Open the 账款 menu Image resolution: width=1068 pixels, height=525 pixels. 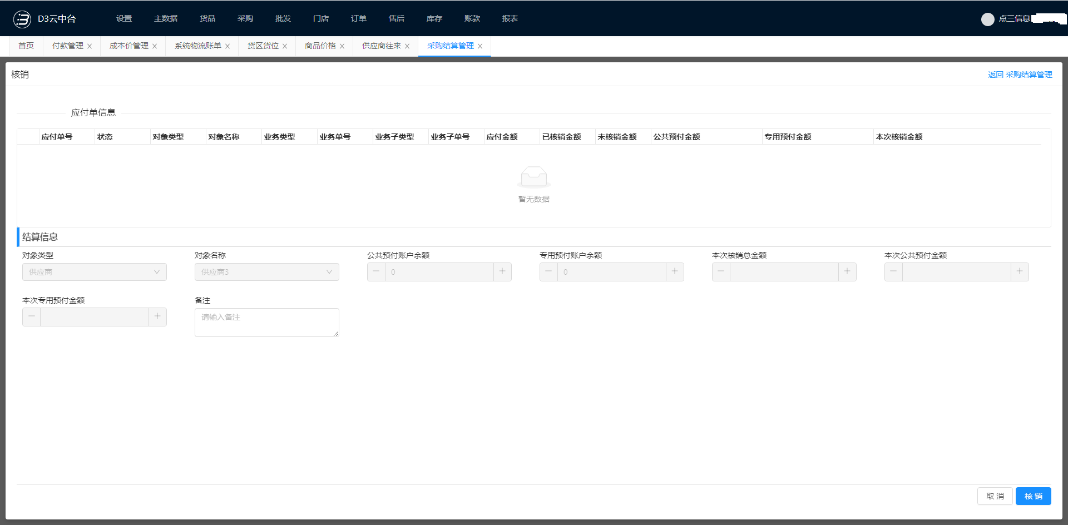[472, 18]
